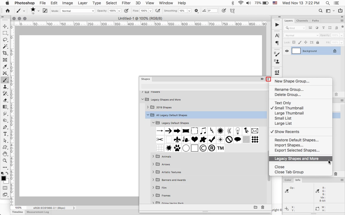The height and width of the screenshot is (215, 345).
Task: Toggle symmetry paint butterfly icon
Action: 232,11
